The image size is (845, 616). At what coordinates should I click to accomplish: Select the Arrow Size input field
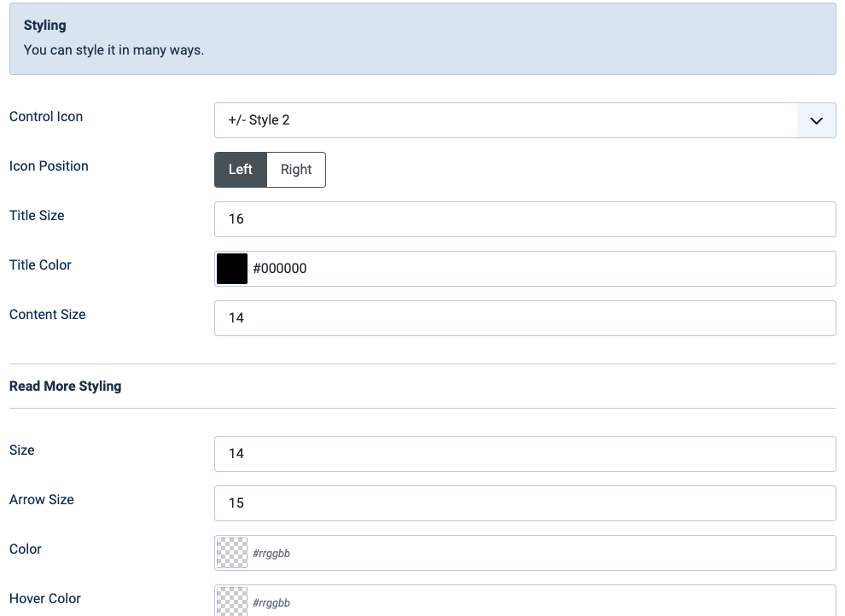(x=524, y=503)
